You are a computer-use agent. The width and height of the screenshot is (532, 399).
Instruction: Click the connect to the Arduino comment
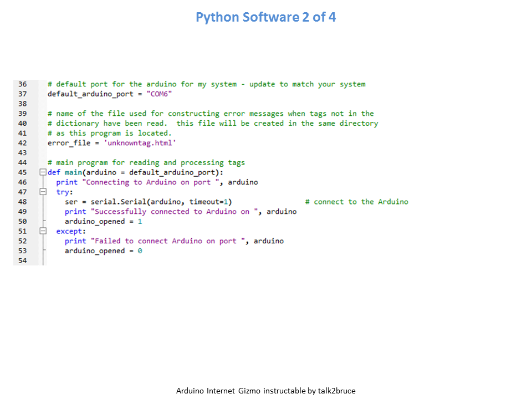coord(356,202)
